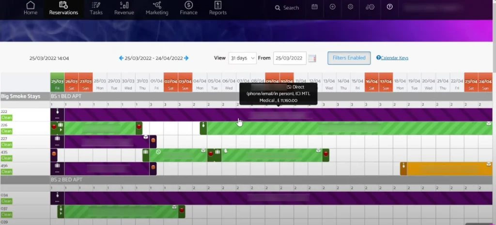Open the Finance dollar-coin menu
This screenshot has height=225, width=496.
click(188, 8)
